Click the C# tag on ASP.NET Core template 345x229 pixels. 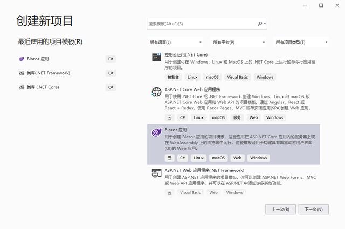[183, 117]
